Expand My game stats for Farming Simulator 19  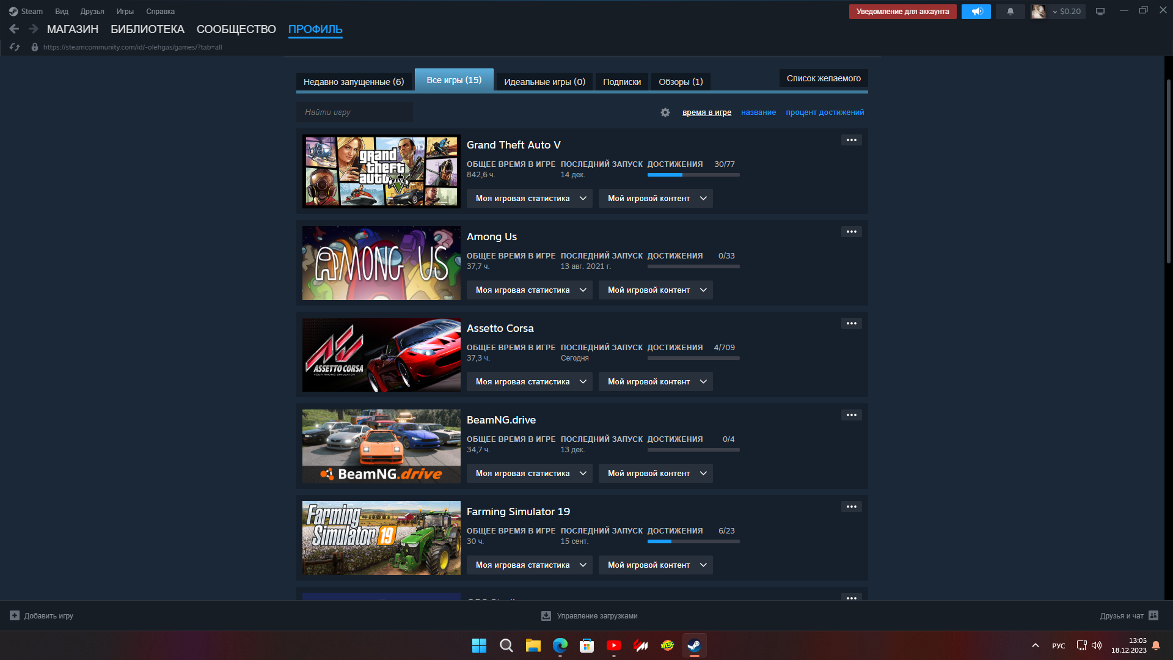pyautogui.click(x=530, y=565)
